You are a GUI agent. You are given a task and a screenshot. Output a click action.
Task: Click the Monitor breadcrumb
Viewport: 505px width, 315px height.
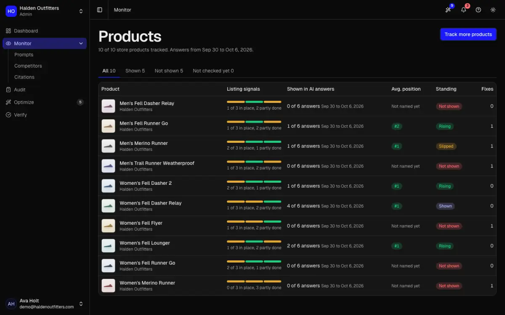coord(122,10)
